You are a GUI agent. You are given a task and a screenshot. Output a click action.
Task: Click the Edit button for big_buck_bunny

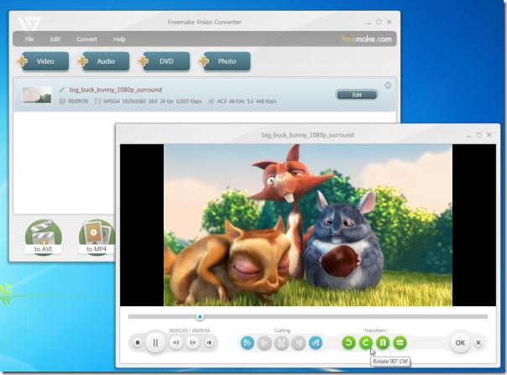click(356, 95)
